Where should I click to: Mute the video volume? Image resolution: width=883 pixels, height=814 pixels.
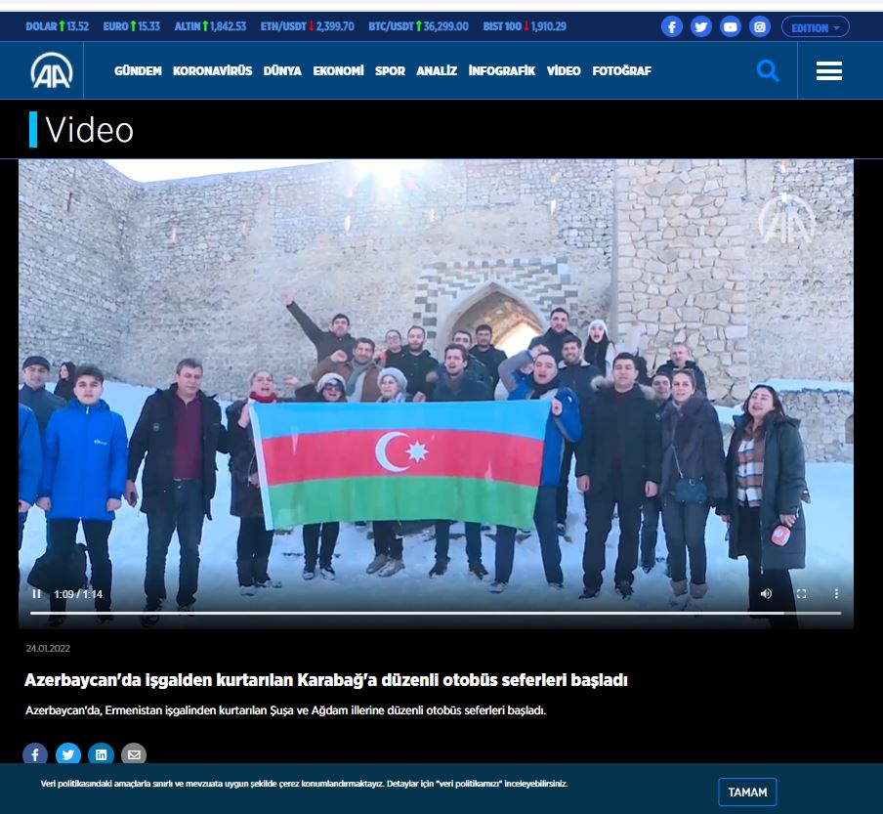(766, 594)
